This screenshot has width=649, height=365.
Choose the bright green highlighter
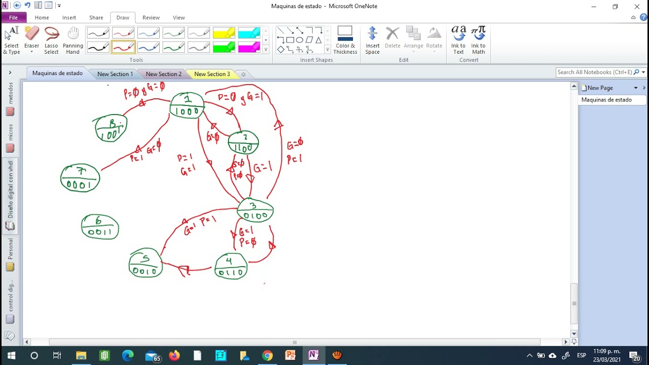pyautogui.click(x=224, y=47)
